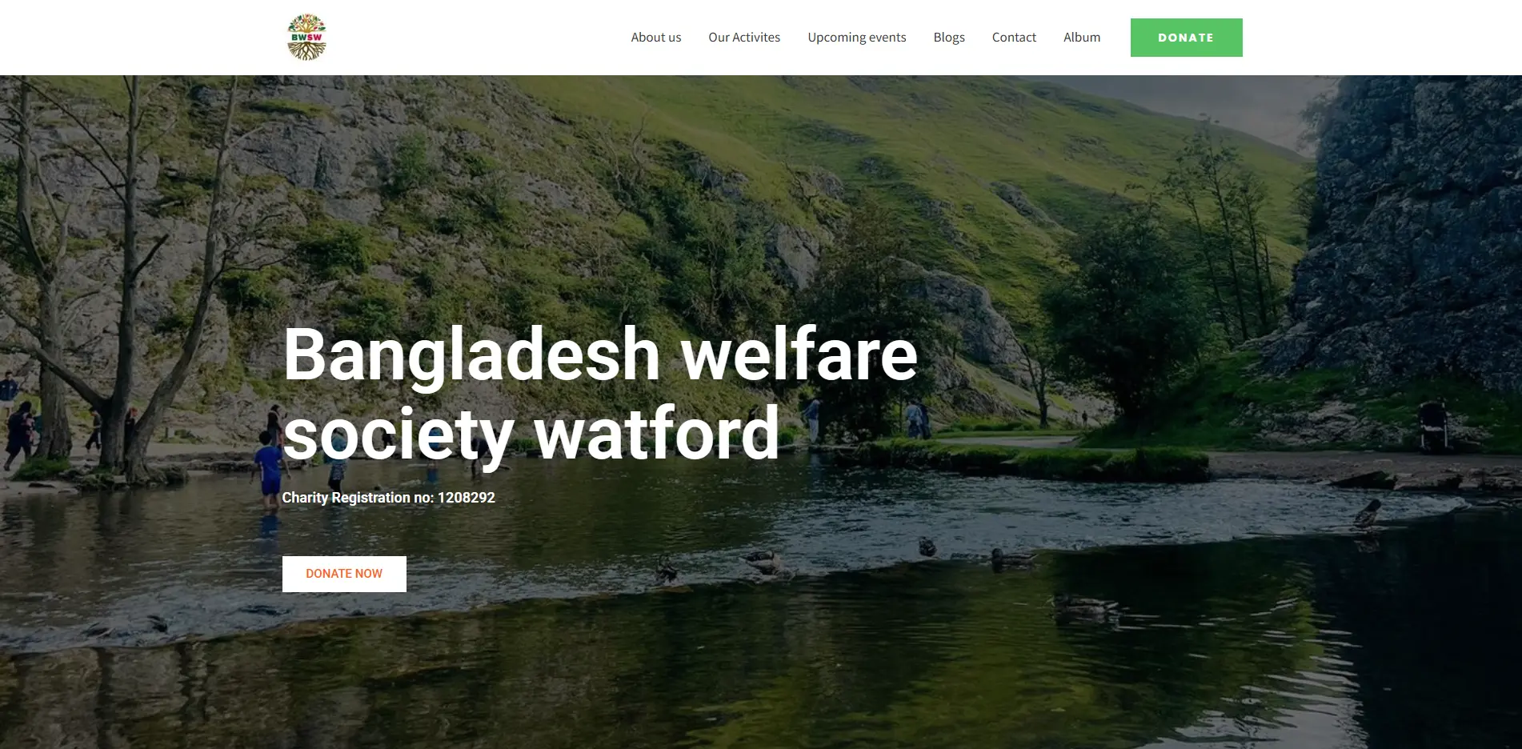Open the About us page
Screen dimensions: 1522x749
pos(655,38)
